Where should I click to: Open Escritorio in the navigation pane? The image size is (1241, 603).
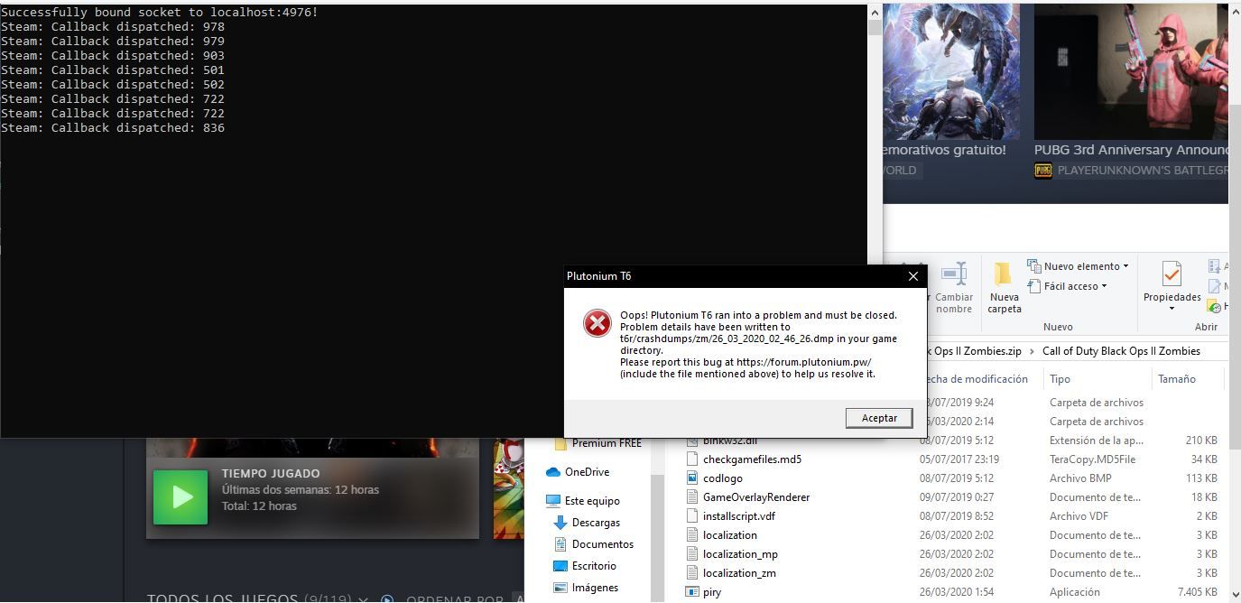pos(584,566)
